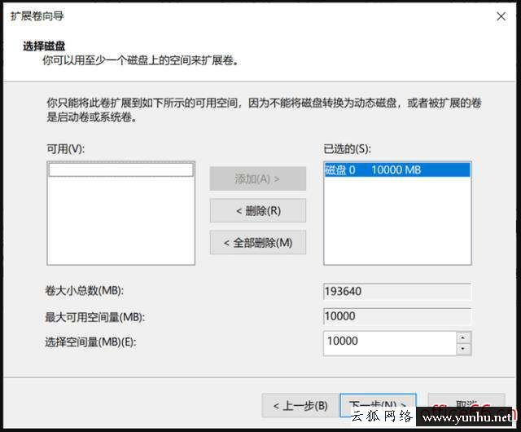
Task: Click the 最大可用空间量(MB) label
Action: (95, 317)
